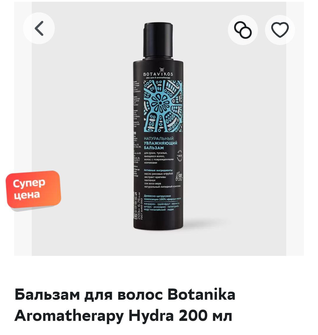318x335 pixels.
Task: Add balm to favorites with heart icon
Action: pos(280,30)
